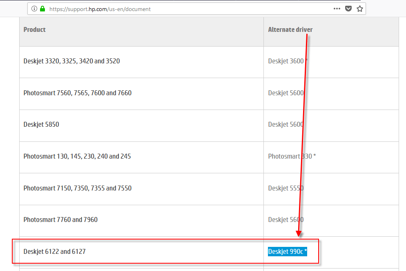406x271 pixels.
Task: Click the Deskjet 3600 alternate driver entry
Action: (x=286, y=61)
